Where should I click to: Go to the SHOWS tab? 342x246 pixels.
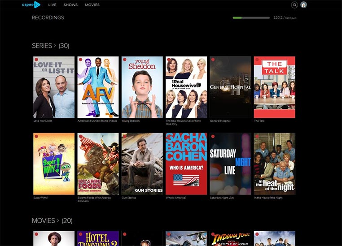(x=70, y=5)
